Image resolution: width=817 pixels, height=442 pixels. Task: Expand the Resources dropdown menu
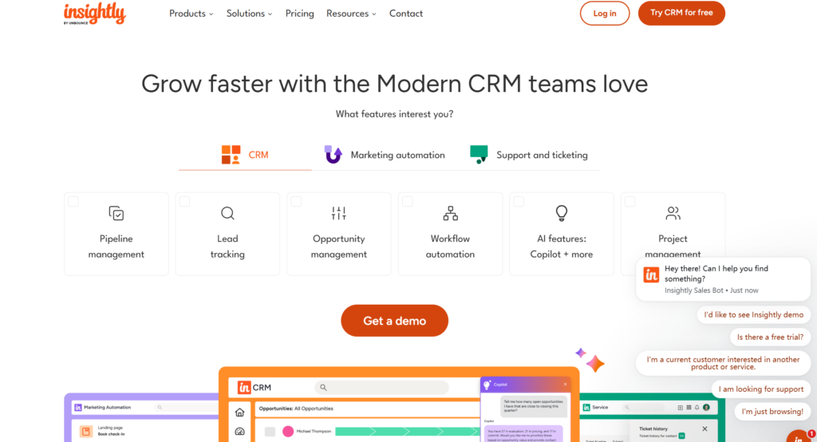click(351, 14)
